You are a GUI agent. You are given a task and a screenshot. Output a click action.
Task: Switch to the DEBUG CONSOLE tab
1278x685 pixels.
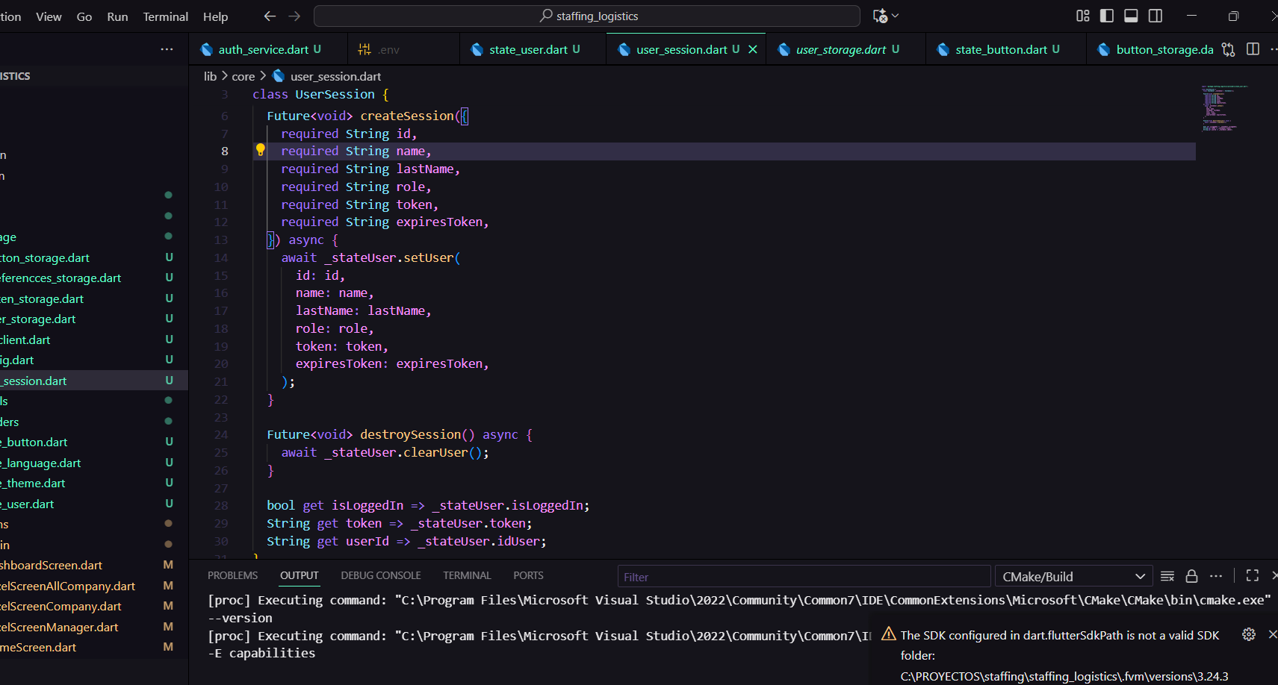380,575
